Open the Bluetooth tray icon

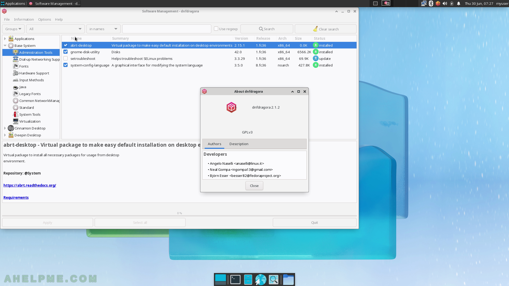tap(431, 3)
